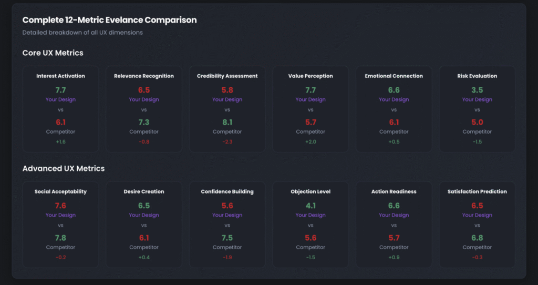Viewport: 538px width, 285px height.
Task: Click the 'Your Design' label in Action Readiness
Action: (394, 215)
